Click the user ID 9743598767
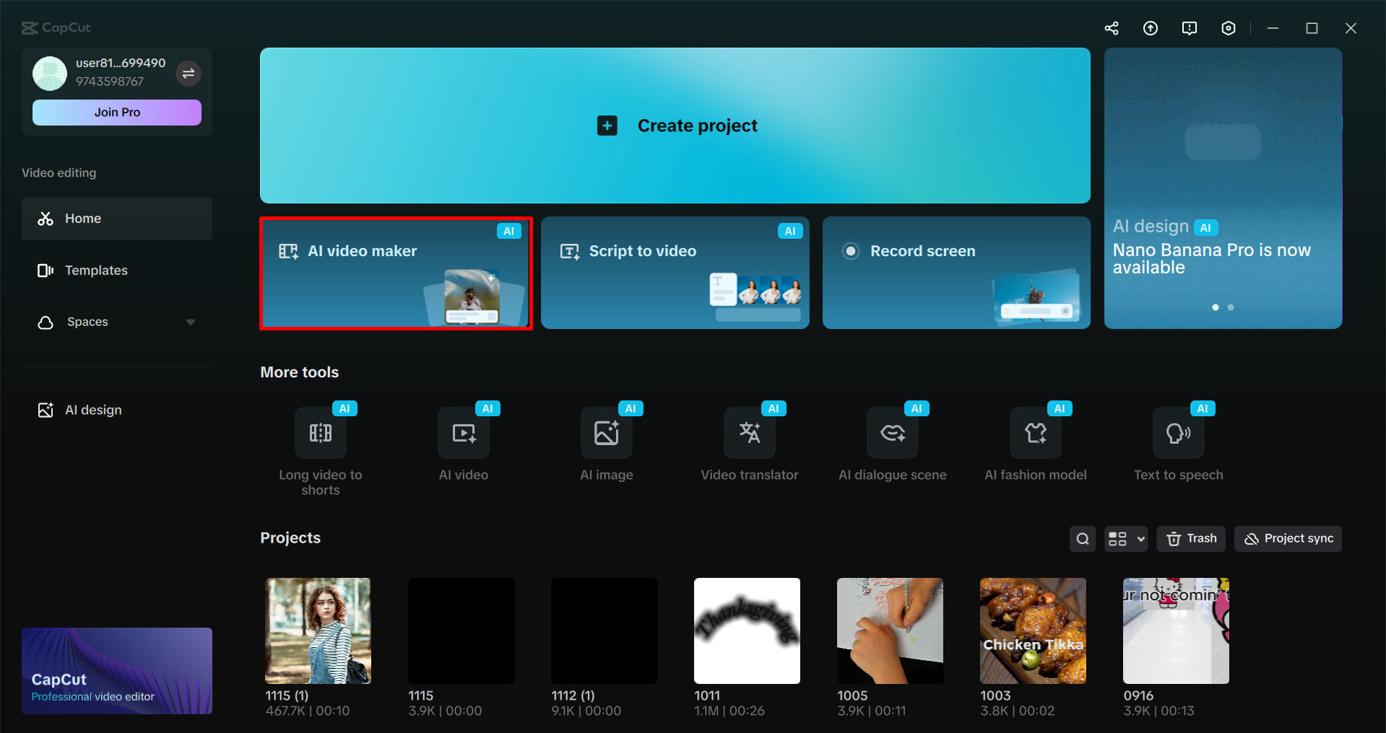Viewport: 1386px width, 733px height. pyautogui.click(x=110, y=82)
